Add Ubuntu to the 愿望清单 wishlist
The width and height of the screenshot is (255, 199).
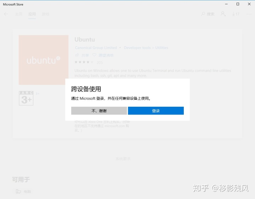pos(103,55)
